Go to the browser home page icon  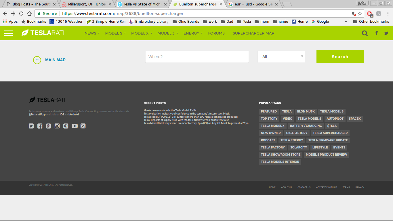click(x=29, y=14)
